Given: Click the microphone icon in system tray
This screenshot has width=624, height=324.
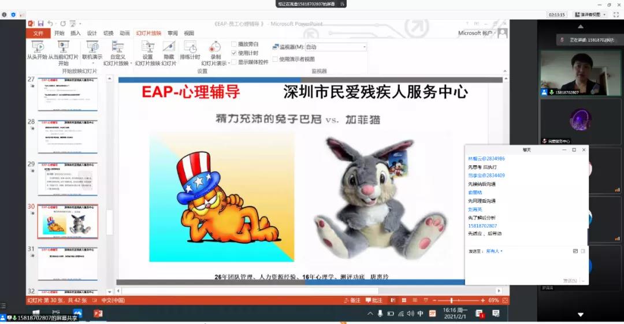Looking at the screenshot, I should [380, 314].
